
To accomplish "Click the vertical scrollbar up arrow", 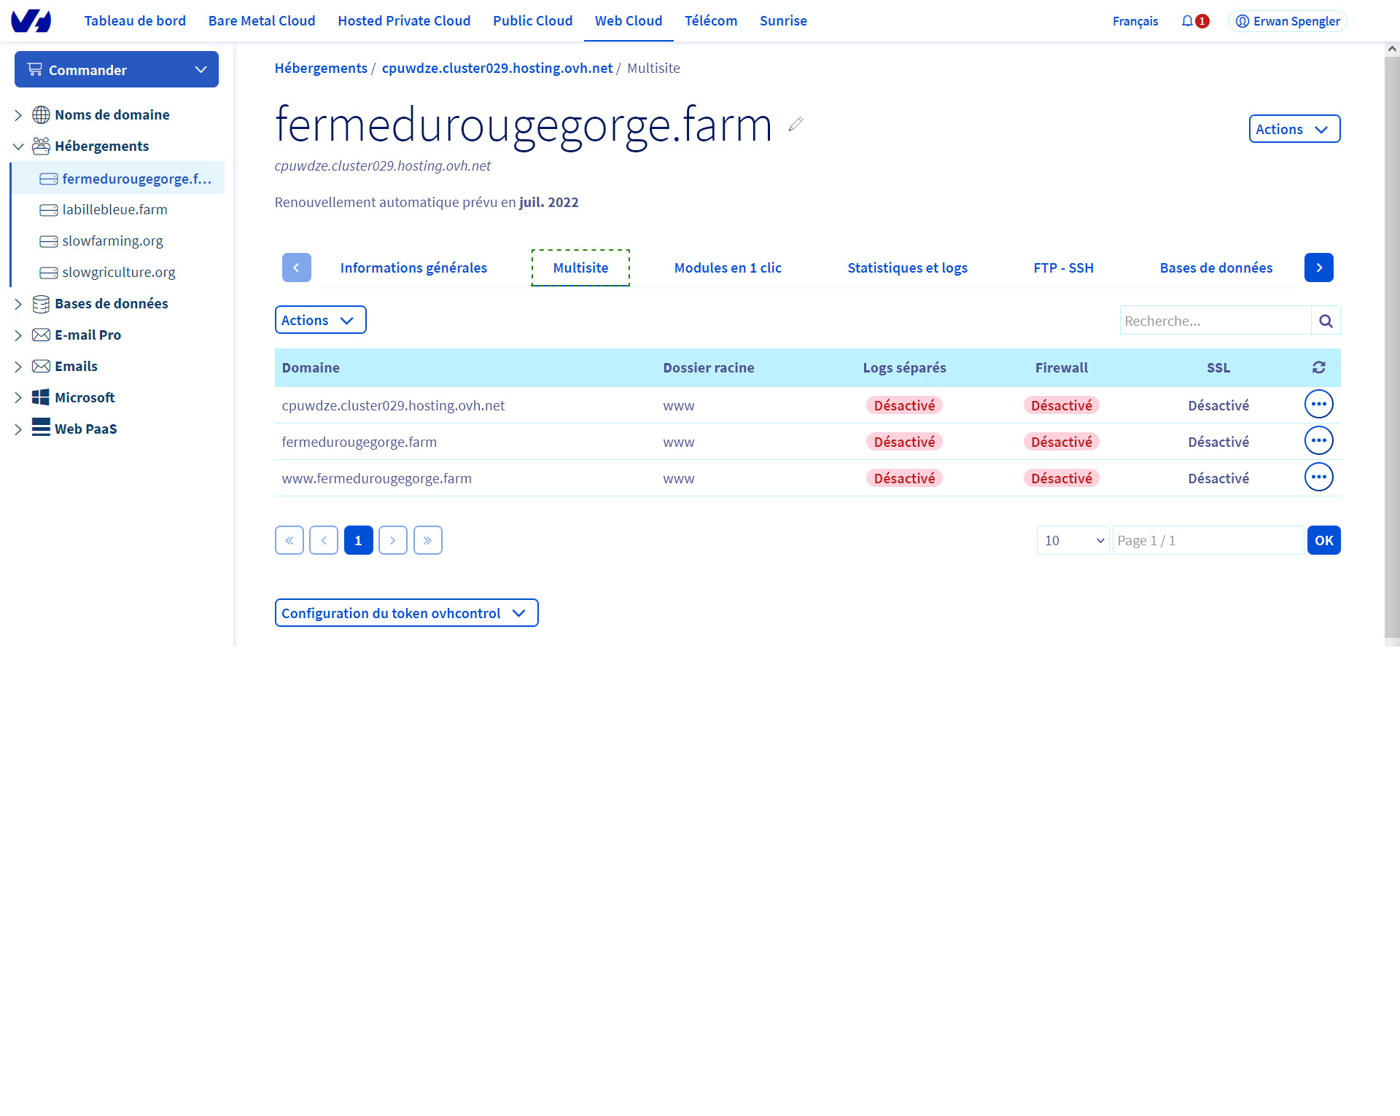I will tap(1392, 49).
